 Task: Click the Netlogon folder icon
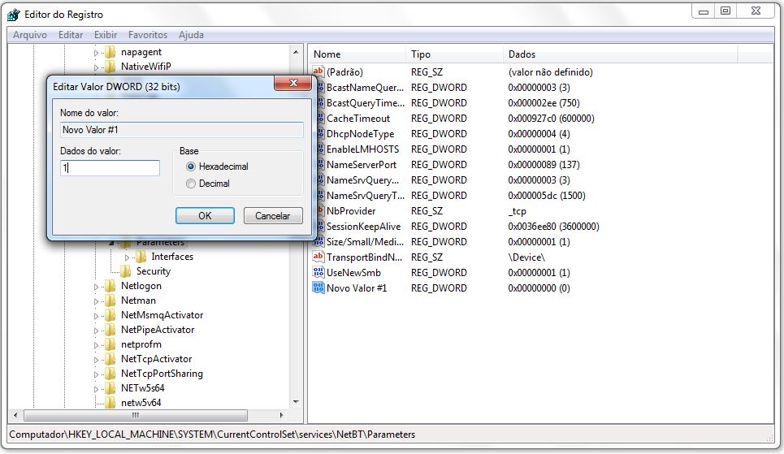point(110,286)
